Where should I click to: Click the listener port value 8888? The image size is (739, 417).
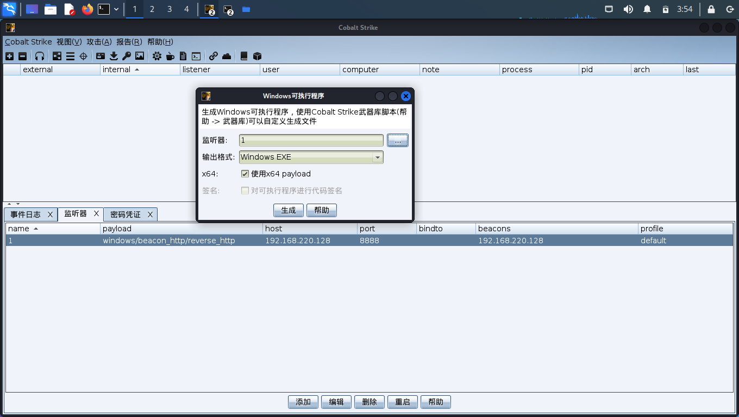(369, 241)
